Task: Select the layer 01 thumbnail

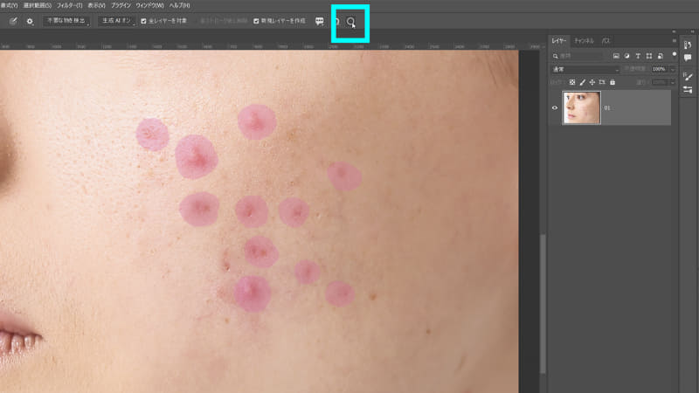Action: [581, 107]
